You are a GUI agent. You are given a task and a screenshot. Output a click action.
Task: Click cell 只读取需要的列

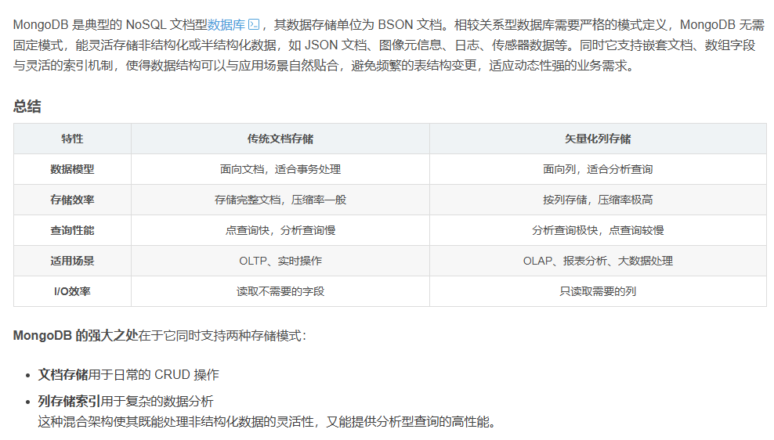click(x=598, y=291)
